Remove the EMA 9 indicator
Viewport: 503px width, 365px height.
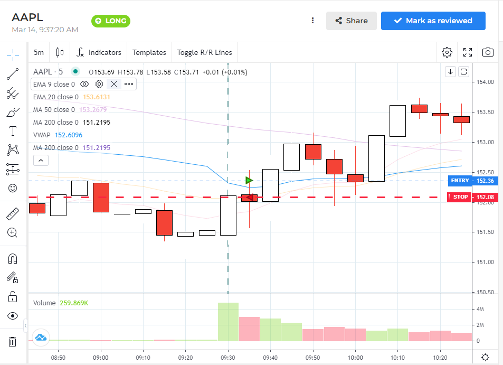pyautogui.click(x=114, y=84)
